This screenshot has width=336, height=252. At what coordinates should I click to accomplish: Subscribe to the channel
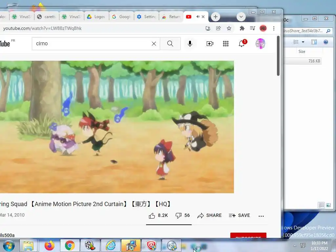tap(248, 236)
